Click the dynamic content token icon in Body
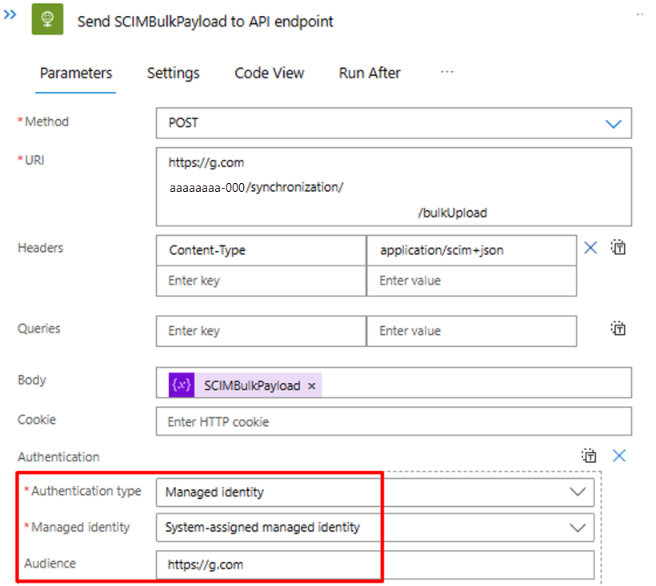The image size is (656, 586). point(181,385)
